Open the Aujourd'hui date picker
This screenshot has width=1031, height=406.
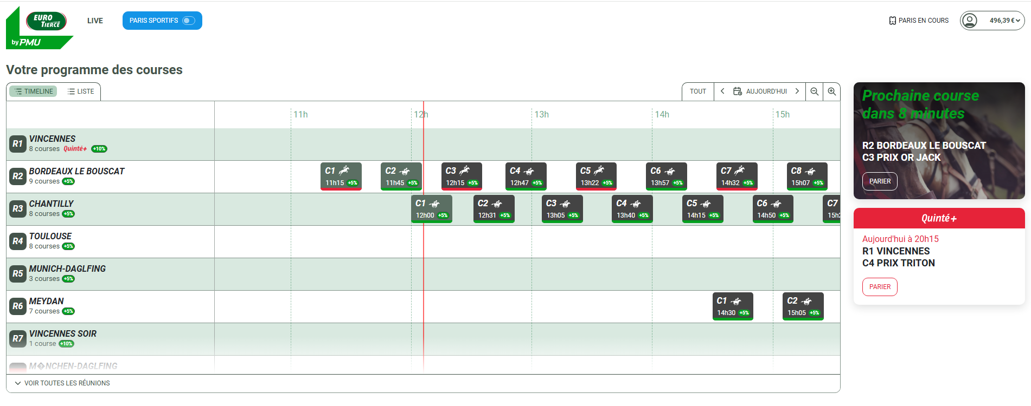click(x=760, y=91)
